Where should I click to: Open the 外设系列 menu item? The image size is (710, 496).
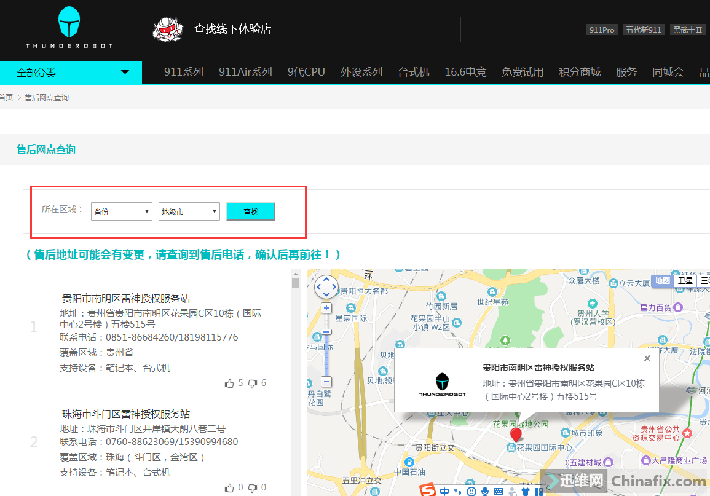click(361, 72)
